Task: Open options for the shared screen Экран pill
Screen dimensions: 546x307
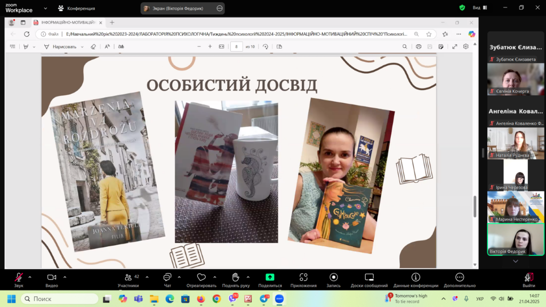Action: 220,9
